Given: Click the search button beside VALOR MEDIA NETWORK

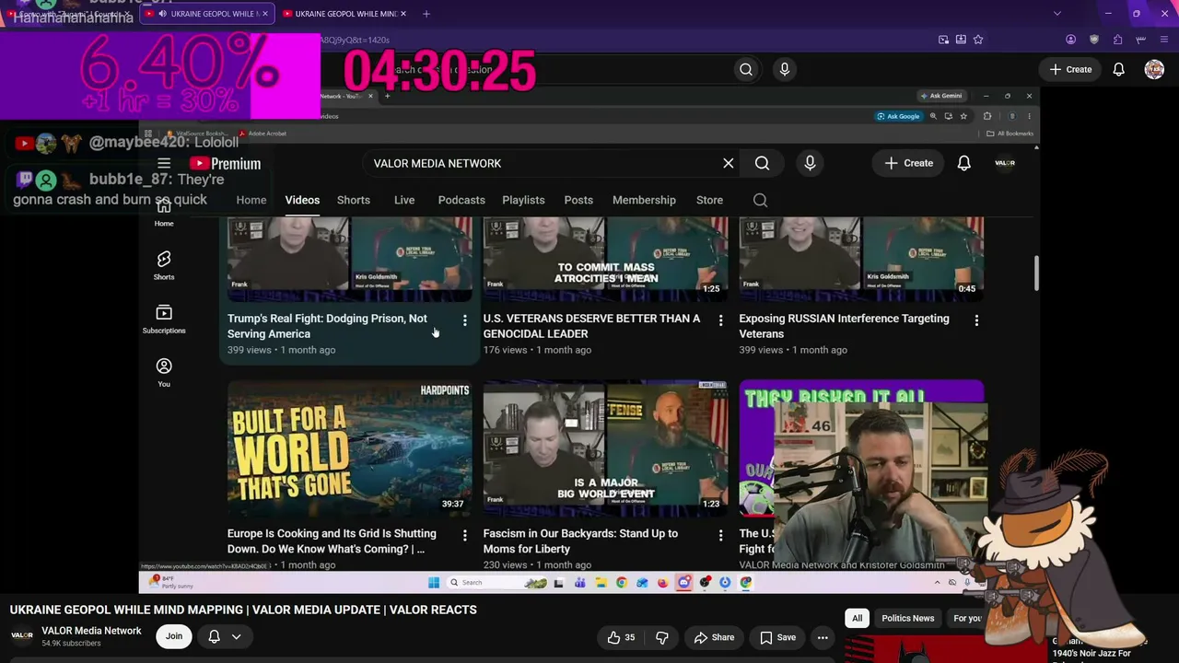Looking at the screenshot, I should point(762,163).
